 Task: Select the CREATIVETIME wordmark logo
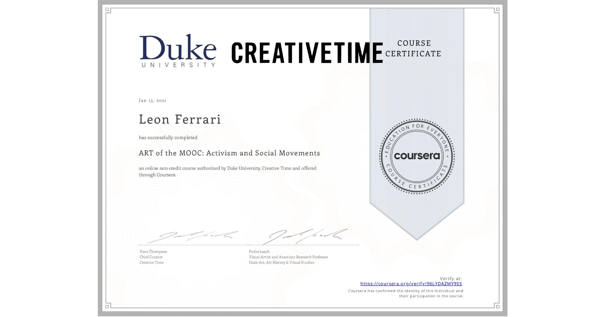[306, 52]
